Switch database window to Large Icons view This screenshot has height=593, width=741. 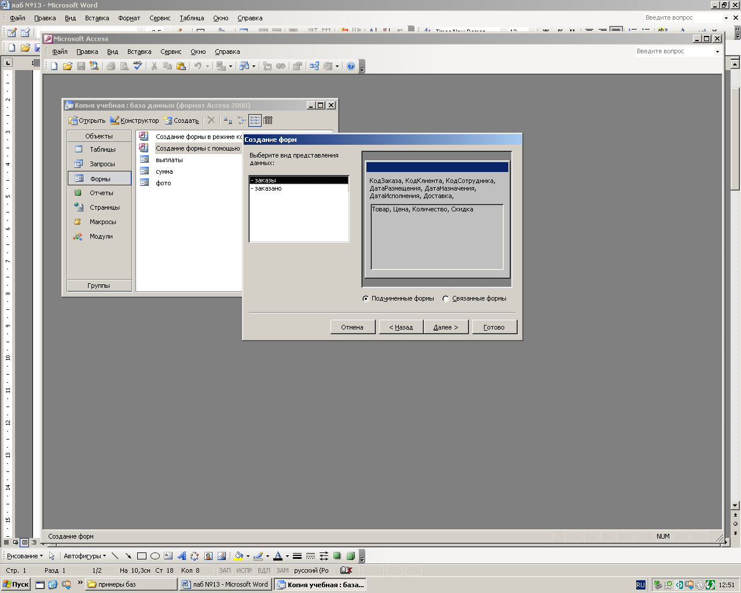tap(228, 120)
